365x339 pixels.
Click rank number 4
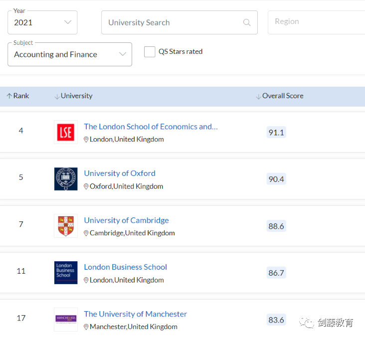(21, 131)
